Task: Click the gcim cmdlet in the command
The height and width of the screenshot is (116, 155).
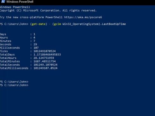Action: [57, 24]
